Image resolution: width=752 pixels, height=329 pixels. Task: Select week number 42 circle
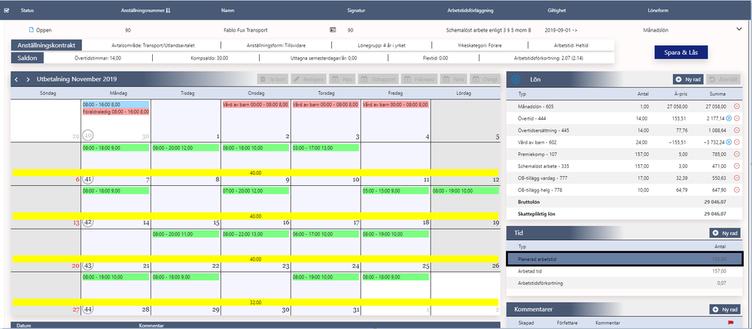click(87, 222)
